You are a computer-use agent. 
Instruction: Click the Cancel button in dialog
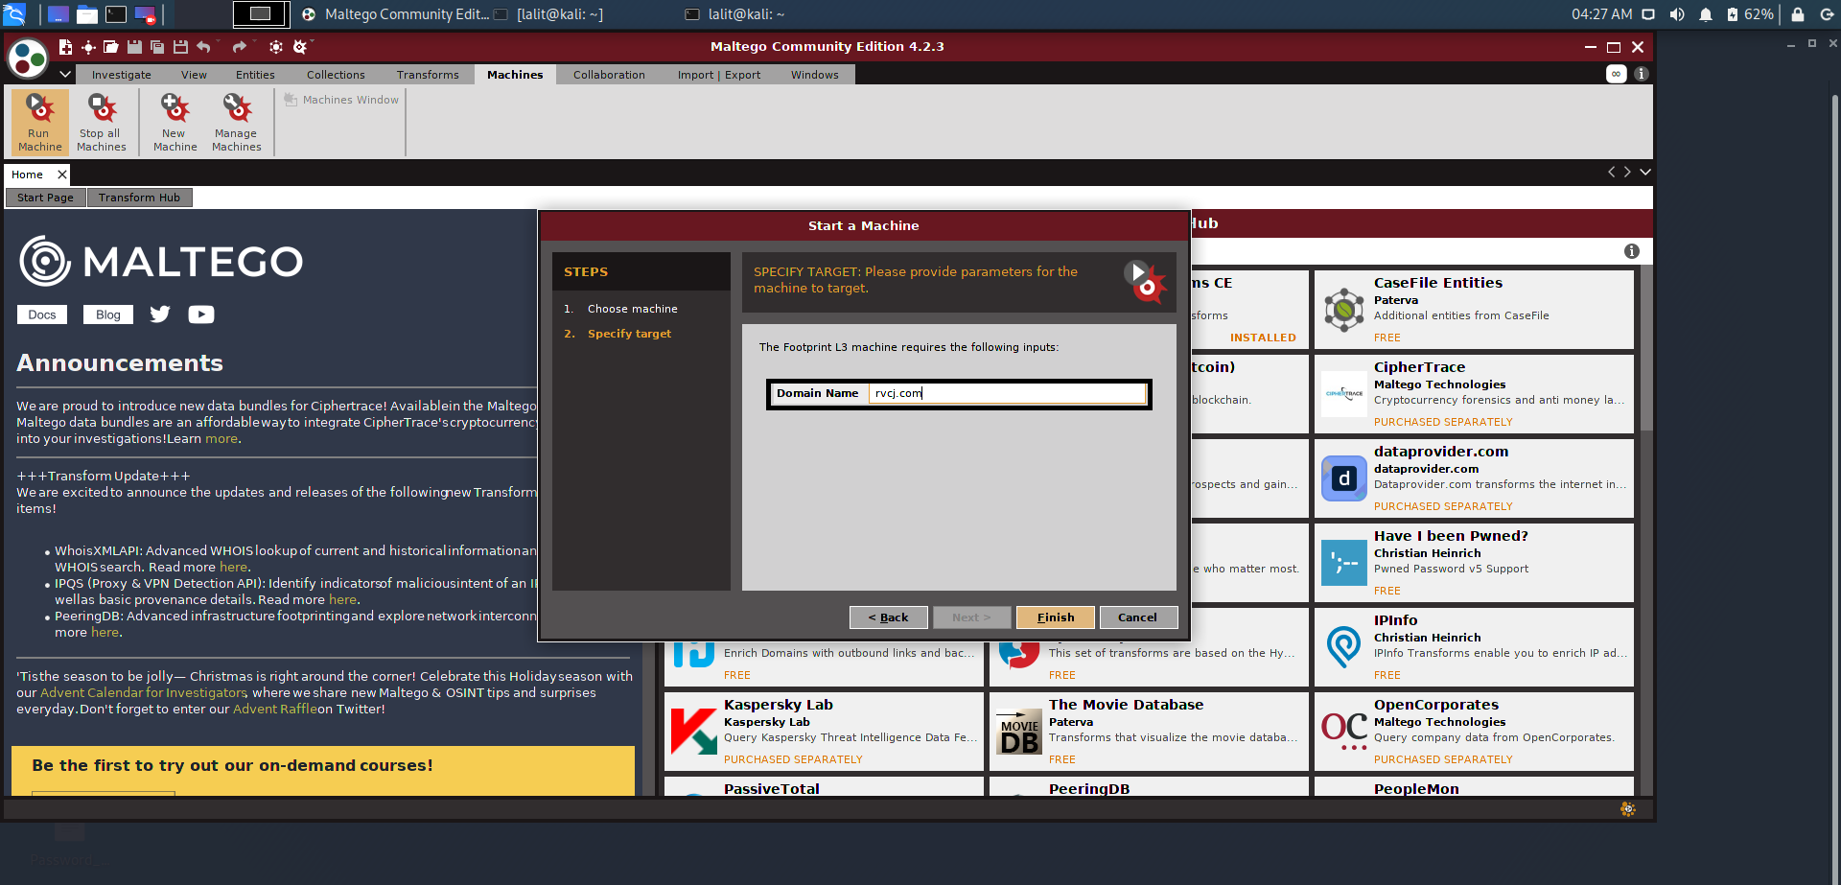(1138, 617)
